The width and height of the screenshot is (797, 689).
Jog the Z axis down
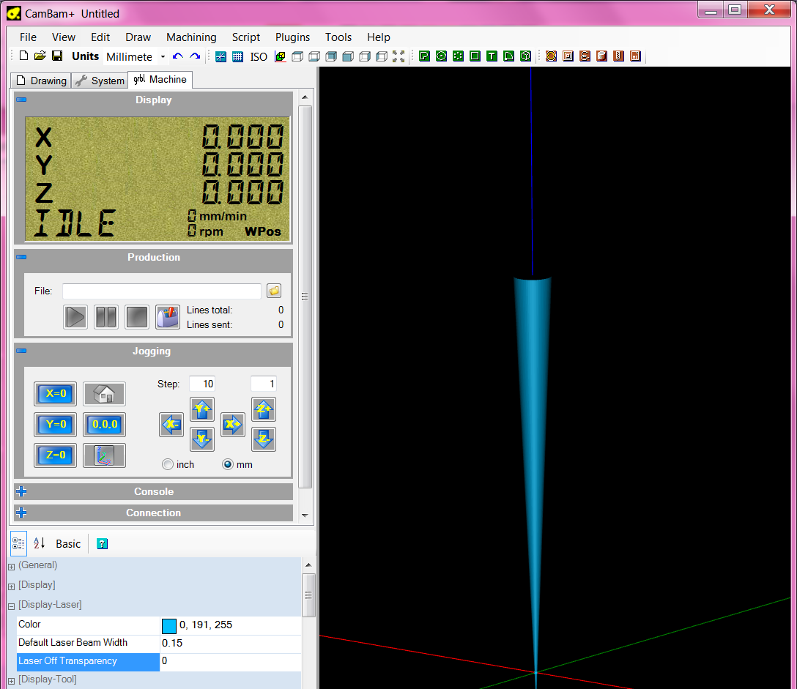pos(264,439)
